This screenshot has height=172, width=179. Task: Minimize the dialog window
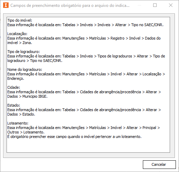[x=139, y=5]
